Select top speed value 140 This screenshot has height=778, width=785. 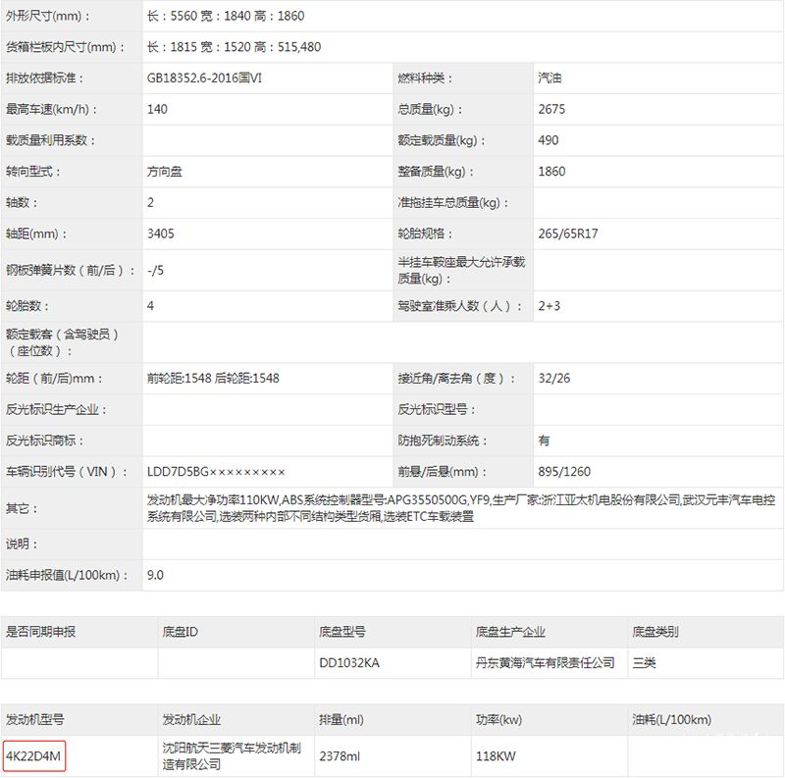pos(157,109)
